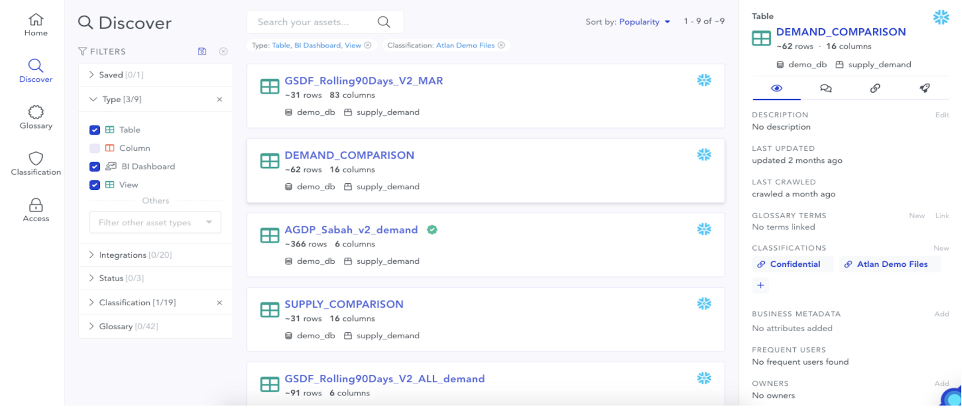Open DEMAND_COMPARISON asset in results list
The width and height of the screenshot is (962, 408).
click(x=349, y=155)
